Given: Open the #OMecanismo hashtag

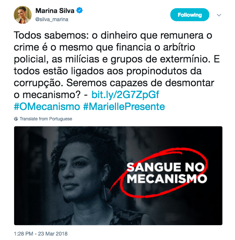Looking at the screenshot, I should pos(47,107).
